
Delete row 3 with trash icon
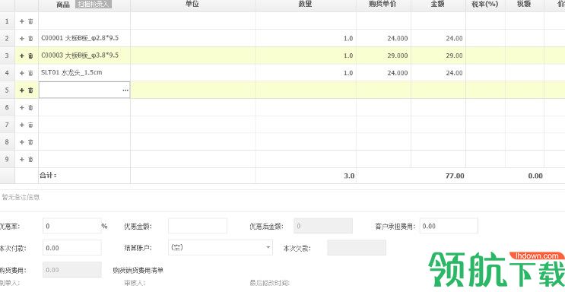click(x=30, y=56)
